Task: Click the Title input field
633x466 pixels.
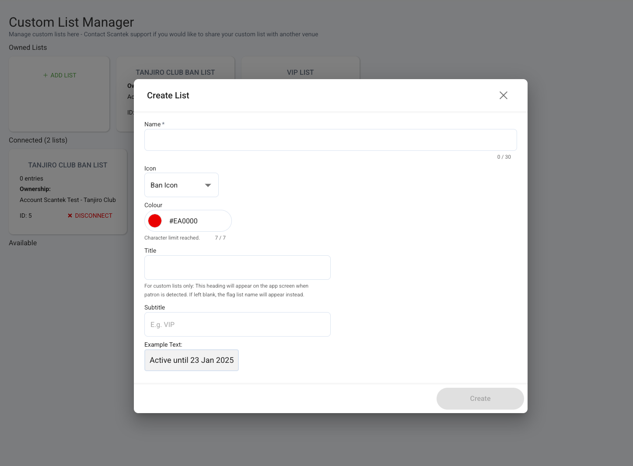Action: 237,267
